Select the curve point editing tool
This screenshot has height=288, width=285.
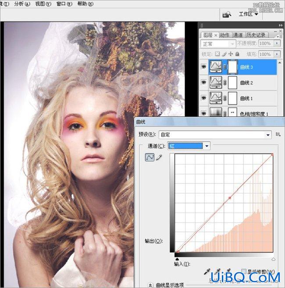point(150,158)
